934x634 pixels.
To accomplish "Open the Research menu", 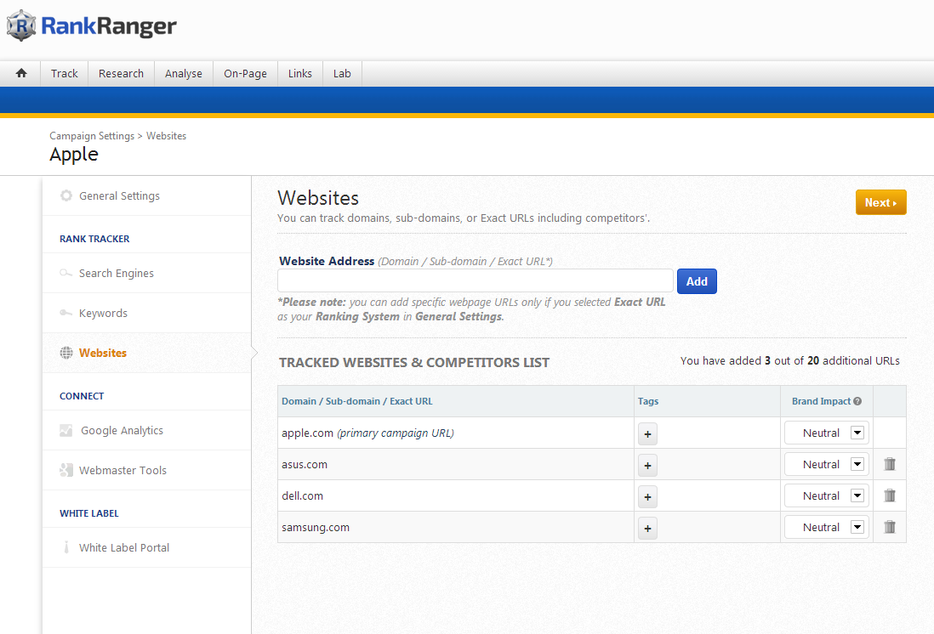I will 121,74.
